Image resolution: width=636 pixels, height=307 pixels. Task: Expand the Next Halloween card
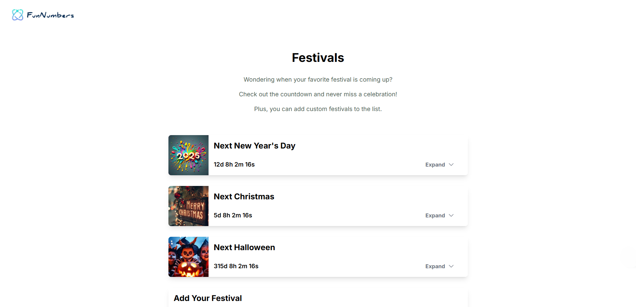[439, 266]
